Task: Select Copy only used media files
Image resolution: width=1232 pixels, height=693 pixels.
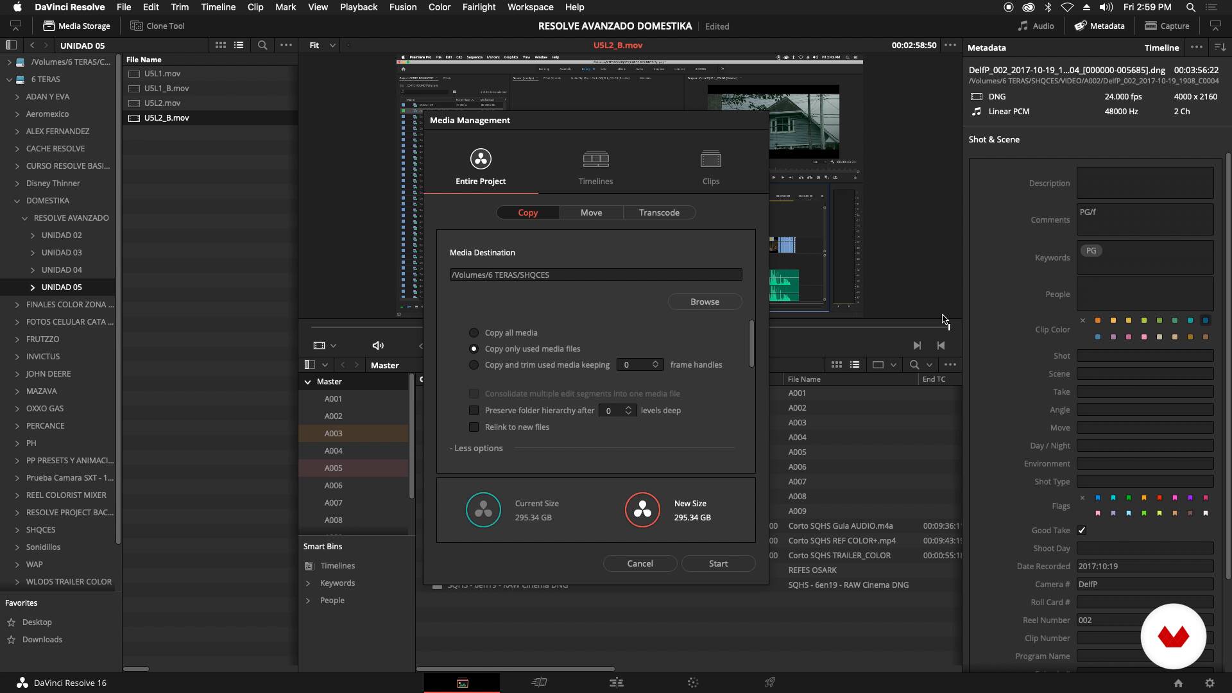Action: (x=474, y=348)
